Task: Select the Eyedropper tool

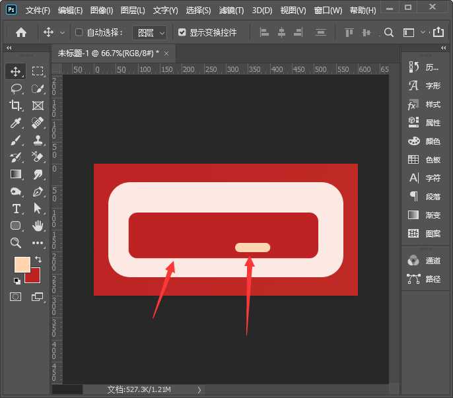Action: pyautogui.click(x=16, y=123)
